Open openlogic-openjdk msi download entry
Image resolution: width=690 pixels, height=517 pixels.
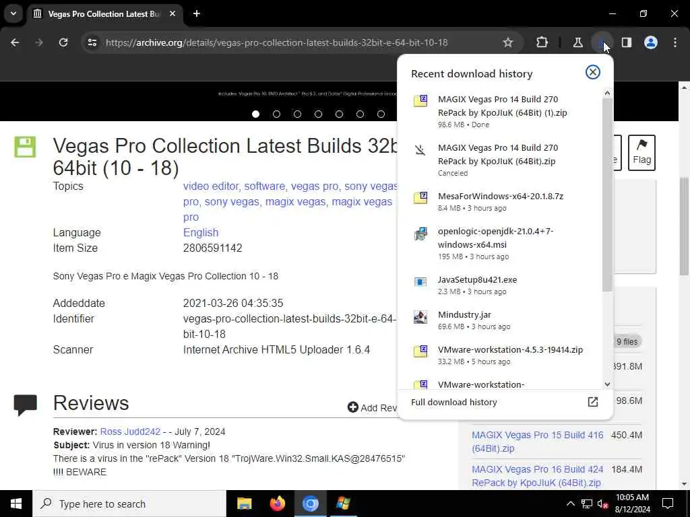tap(499, 243)
